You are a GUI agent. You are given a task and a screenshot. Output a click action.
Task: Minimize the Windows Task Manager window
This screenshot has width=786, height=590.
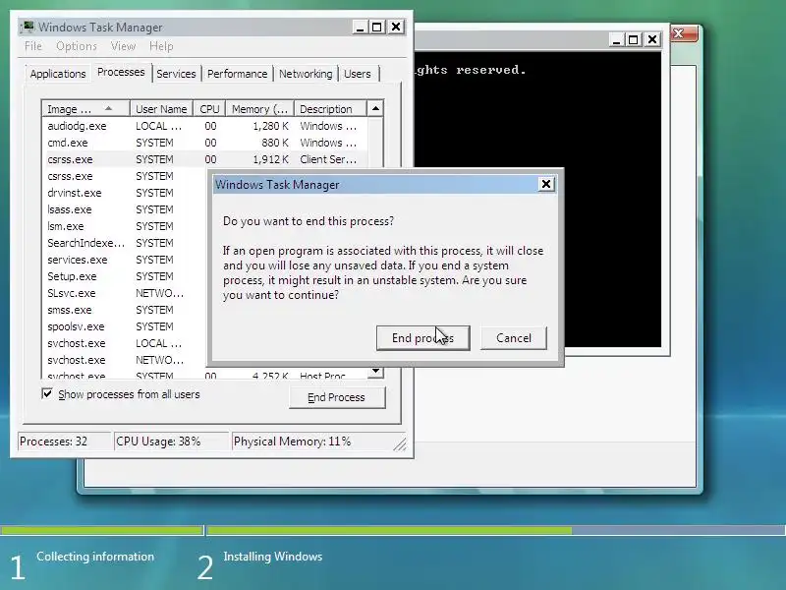[x=360, y=27]
